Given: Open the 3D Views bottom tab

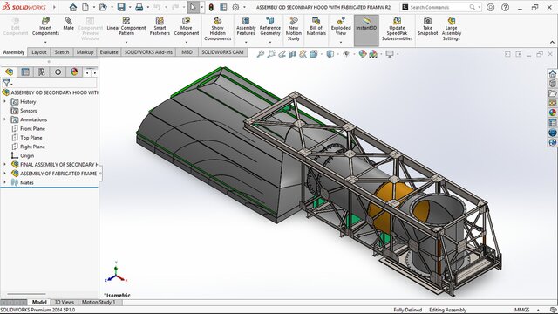Looking at the screenshot, I should 64,303.
